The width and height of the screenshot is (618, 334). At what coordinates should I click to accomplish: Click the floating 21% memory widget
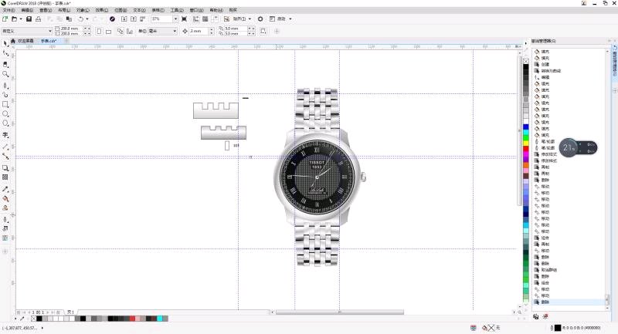coord(578,148)
